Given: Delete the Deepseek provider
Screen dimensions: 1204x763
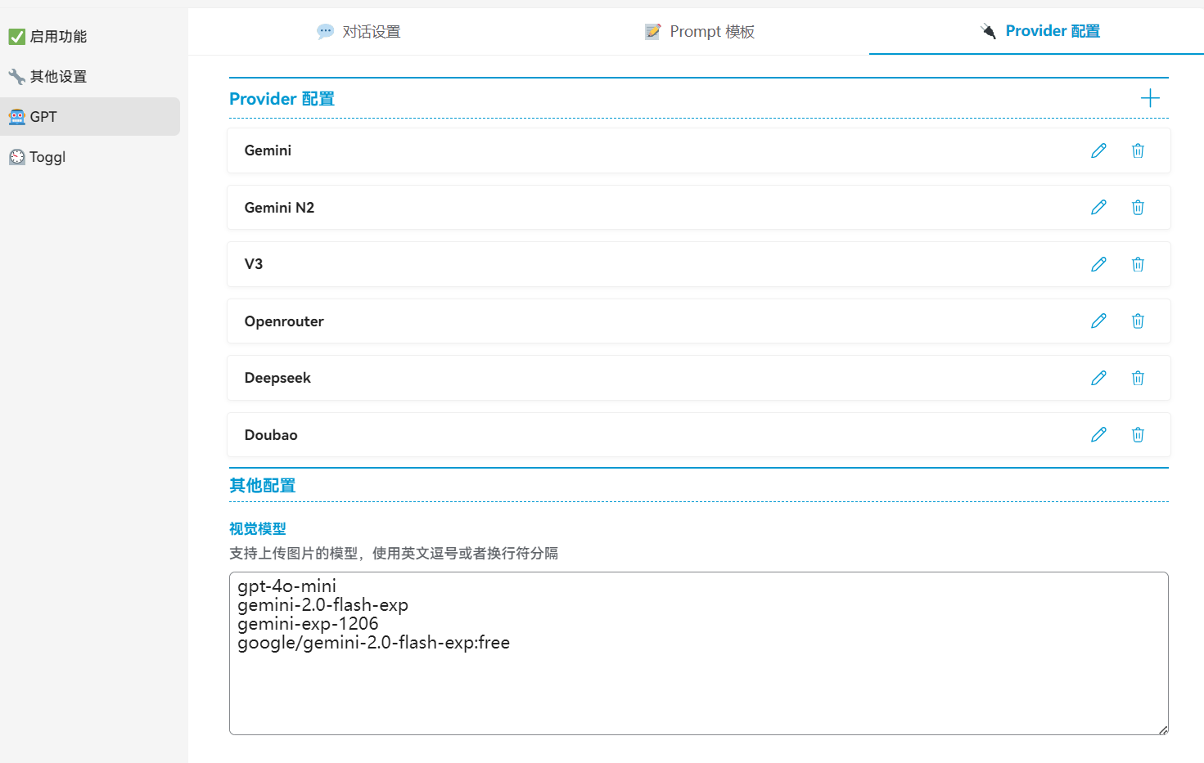Looking at the screenshot, I should (1138, 378).
